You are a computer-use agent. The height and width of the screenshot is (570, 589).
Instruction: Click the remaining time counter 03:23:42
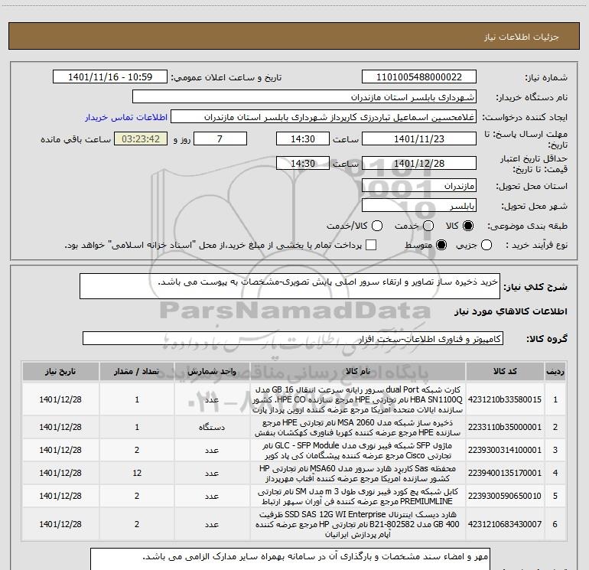tap(141, 139)
